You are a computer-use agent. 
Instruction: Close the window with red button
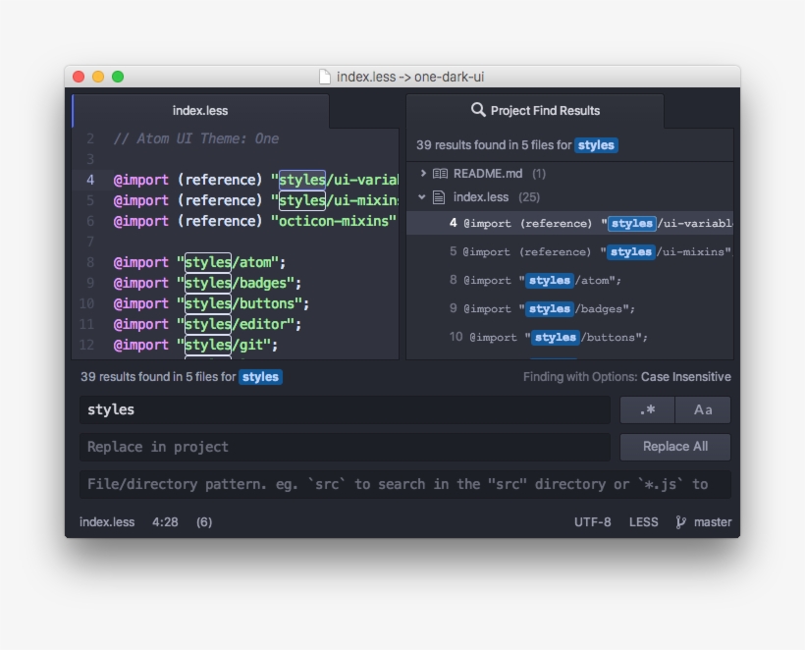[79, 77]
